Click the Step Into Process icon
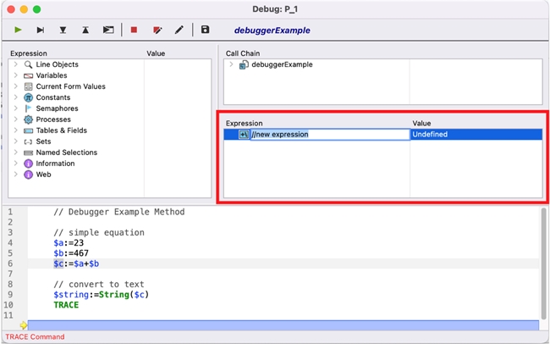The width and height of the screenshot is (550, 344). click(x=108, y=30)
